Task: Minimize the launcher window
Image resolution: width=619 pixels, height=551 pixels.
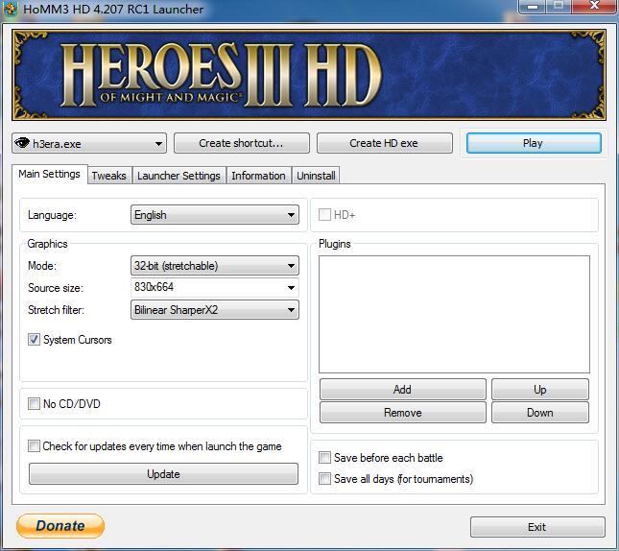Action: 533,6
